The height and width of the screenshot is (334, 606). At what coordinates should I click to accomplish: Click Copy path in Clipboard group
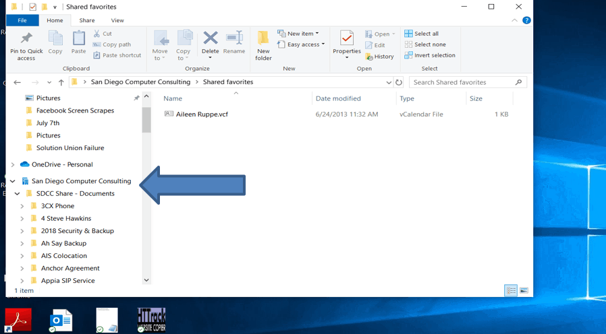coord(112,44)
